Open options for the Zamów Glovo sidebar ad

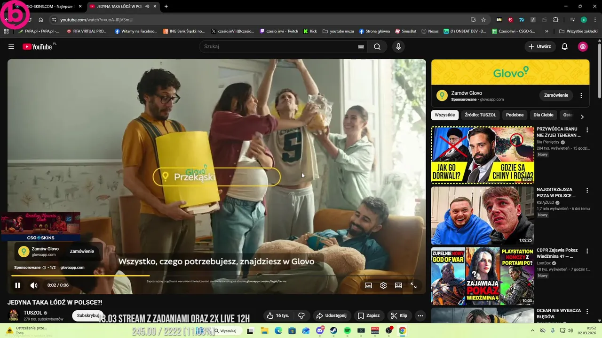point(581,95)
